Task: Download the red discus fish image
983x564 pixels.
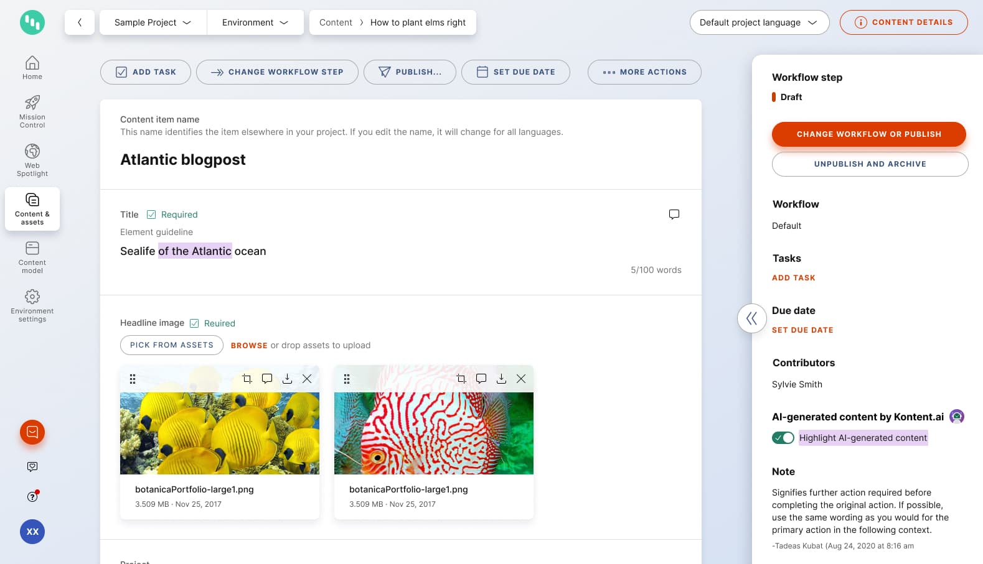Action: tap(501, 379)
